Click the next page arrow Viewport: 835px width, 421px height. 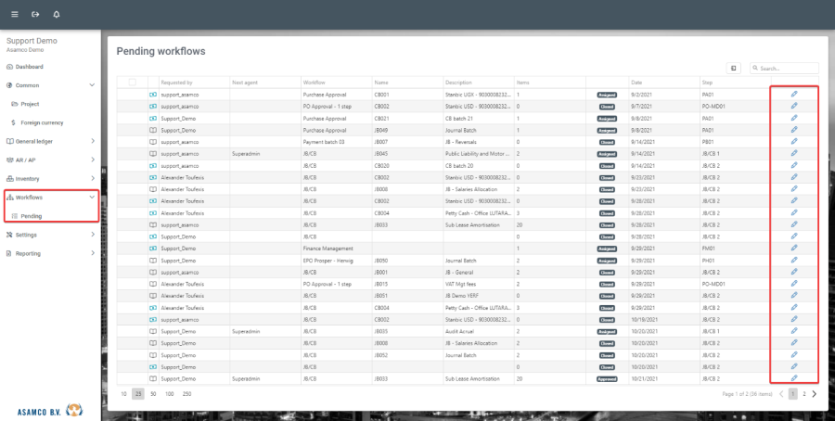(x=815, y=394)
